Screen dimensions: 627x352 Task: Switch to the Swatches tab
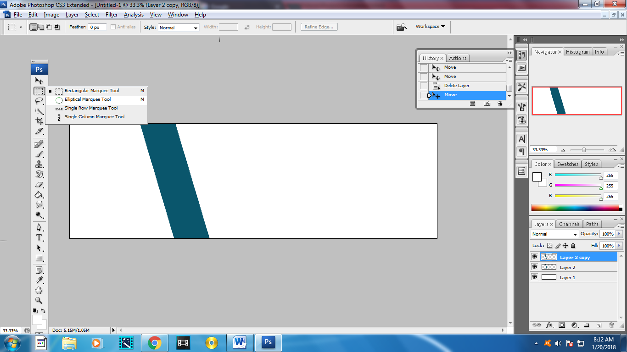pyautogui.click(x=568, y=164)
